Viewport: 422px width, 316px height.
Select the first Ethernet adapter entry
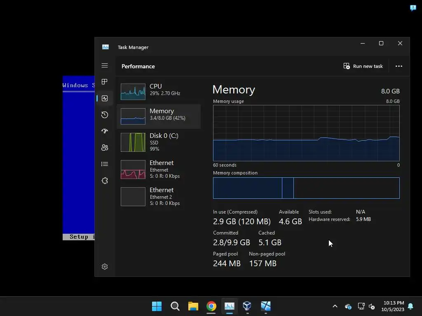[159, 169]
